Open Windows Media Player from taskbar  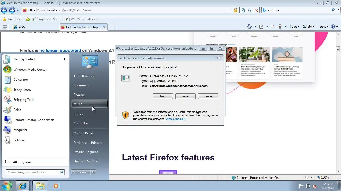tap(56, 186)
